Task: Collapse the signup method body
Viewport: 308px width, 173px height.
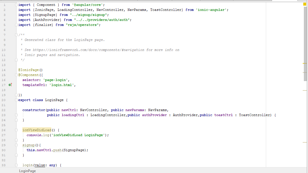Action: [x=17, y=145]
